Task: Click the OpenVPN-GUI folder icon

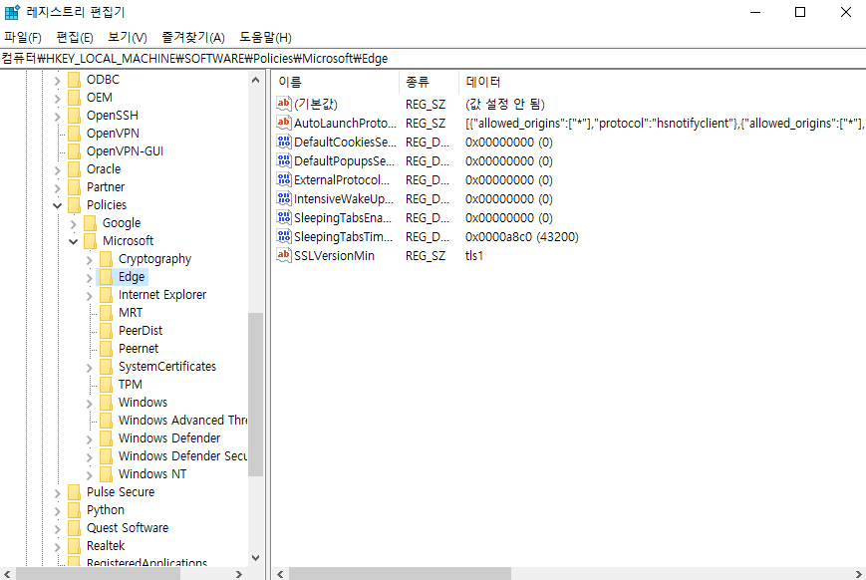Action: 74,151
